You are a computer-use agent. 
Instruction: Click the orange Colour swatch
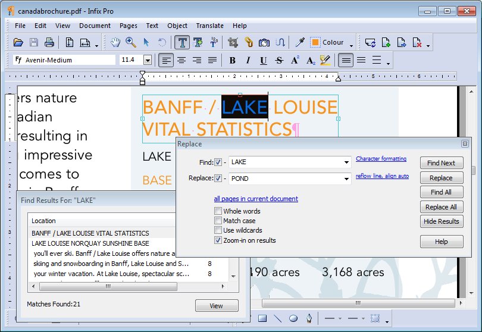(x=315, y=42)
